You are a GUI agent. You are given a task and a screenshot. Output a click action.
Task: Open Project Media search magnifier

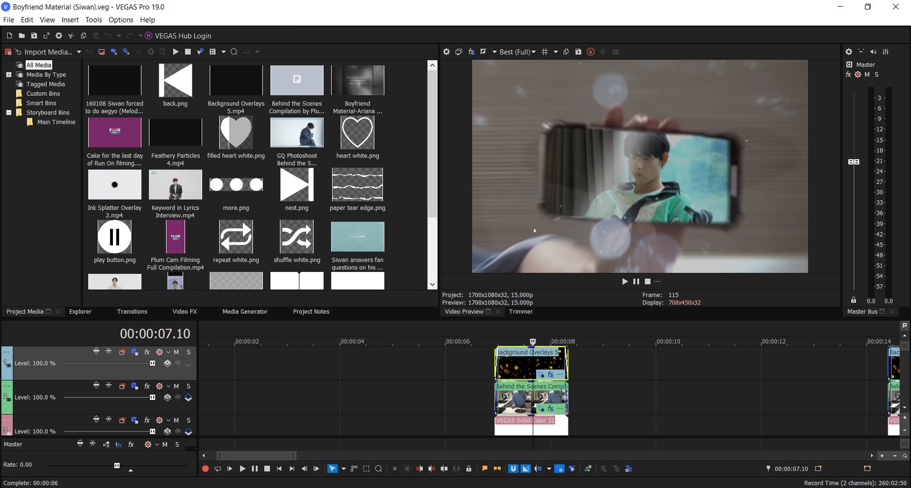coord(234,52)
